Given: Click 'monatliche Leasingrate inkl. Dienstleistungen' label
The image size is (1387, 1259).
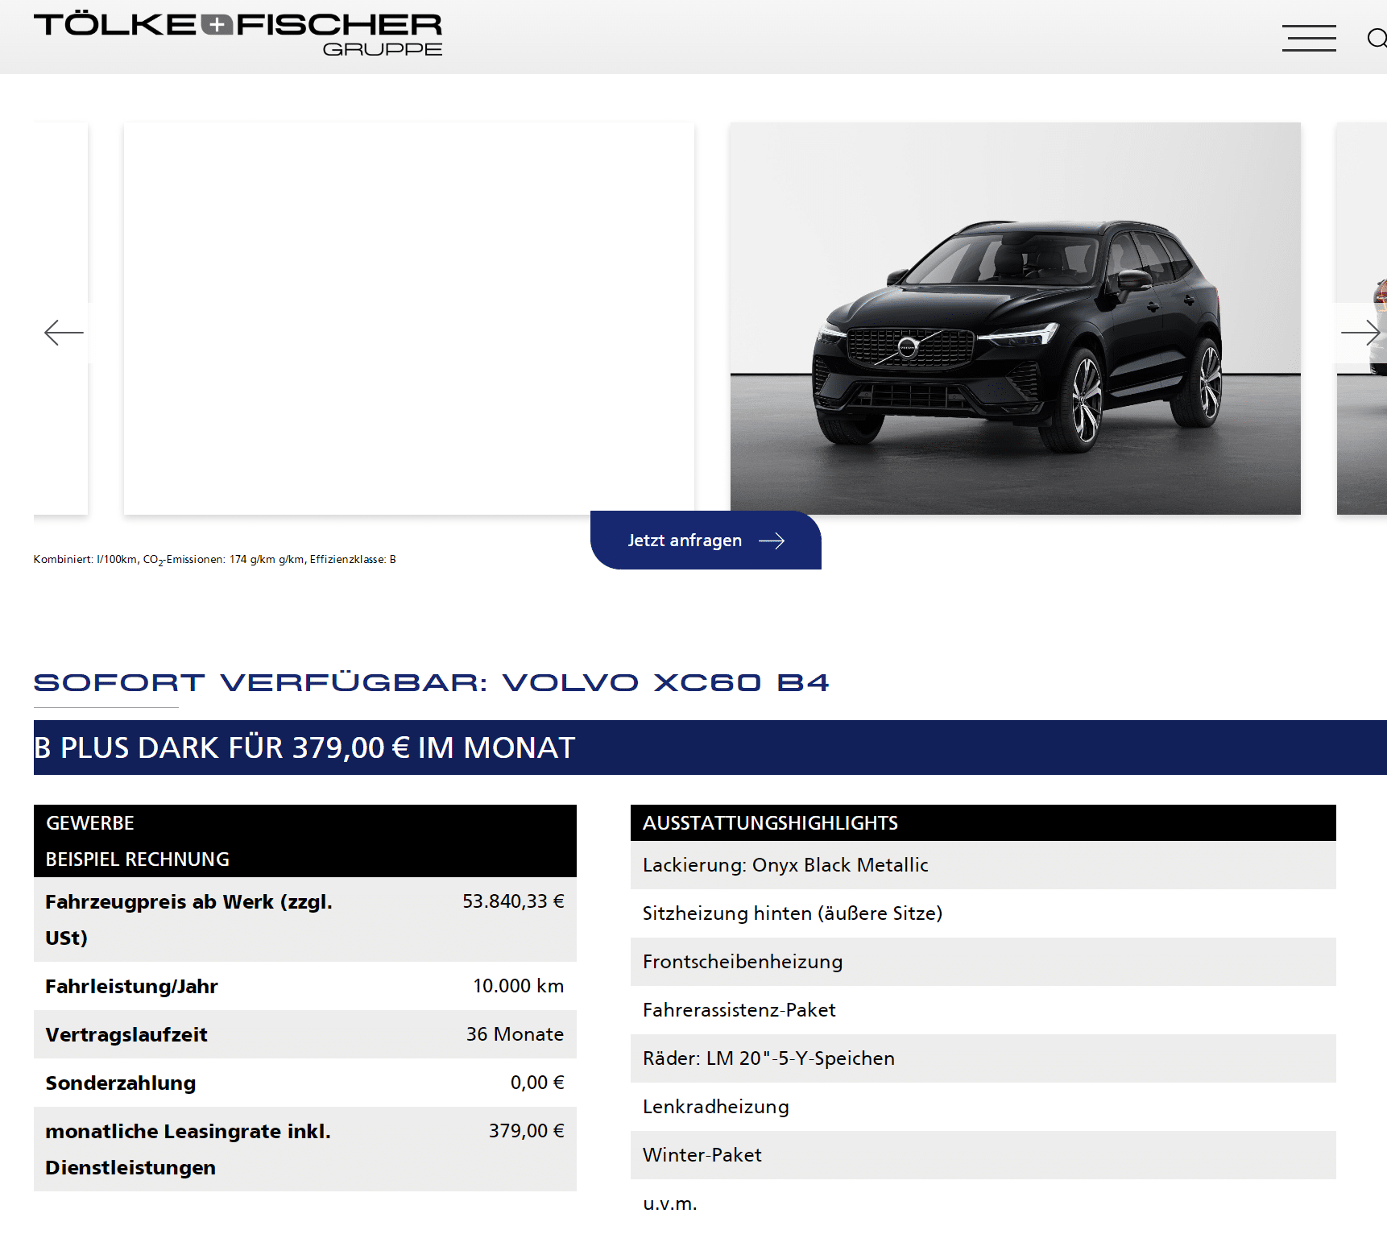Looking at the screenshot, I should (188, 1149).
